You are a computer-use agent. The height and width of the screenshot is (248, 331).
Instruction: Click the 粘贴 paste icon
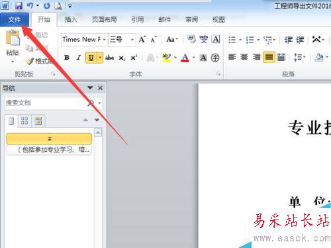tap(13, 38)
